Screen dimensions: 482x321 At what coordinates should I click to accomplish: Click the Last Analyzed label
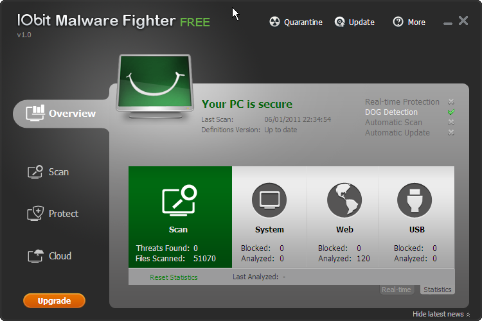coord(255,277)
